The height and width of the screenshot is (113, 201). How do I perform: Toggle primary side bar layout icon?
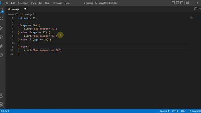tap(173, 3)
